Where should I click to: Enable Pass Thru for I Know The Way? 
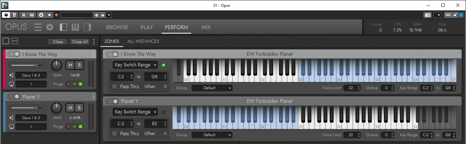115,87
